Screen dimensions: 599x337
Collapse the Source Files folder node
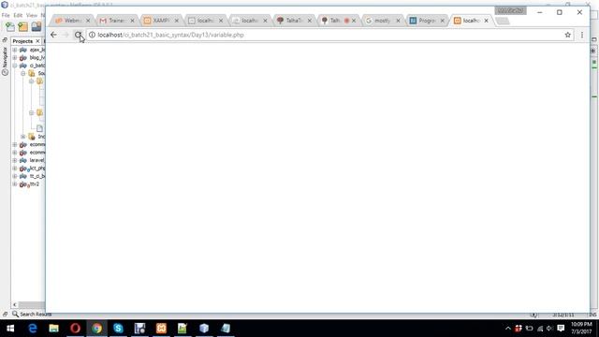pyautogui.click(x=22, y=73)
